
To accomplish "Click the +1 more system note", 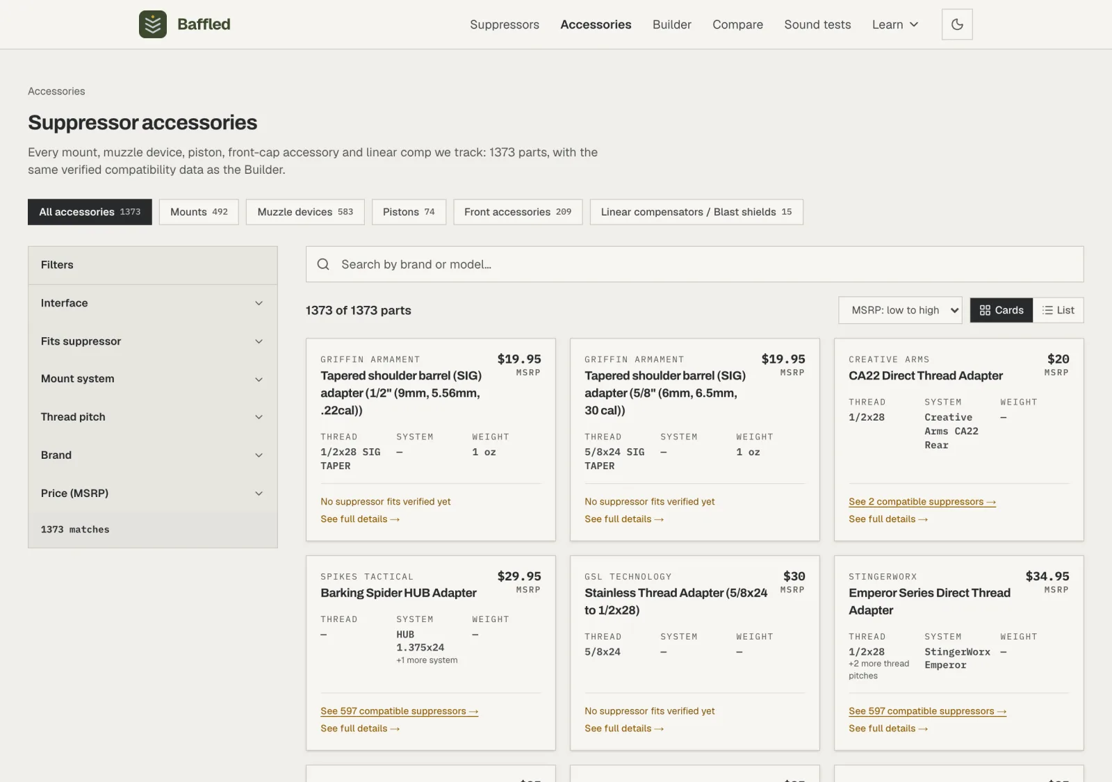I will pos(427,660).
